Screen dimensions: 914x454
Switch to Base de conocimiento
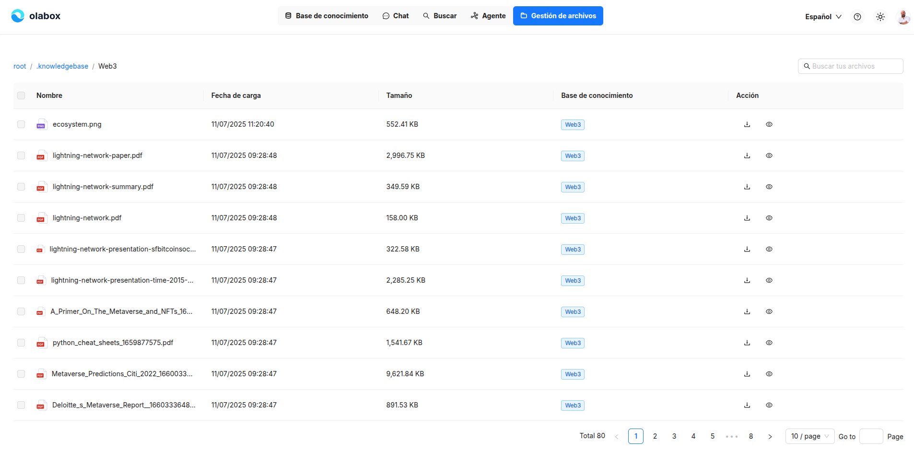click(x=327, y=15)
